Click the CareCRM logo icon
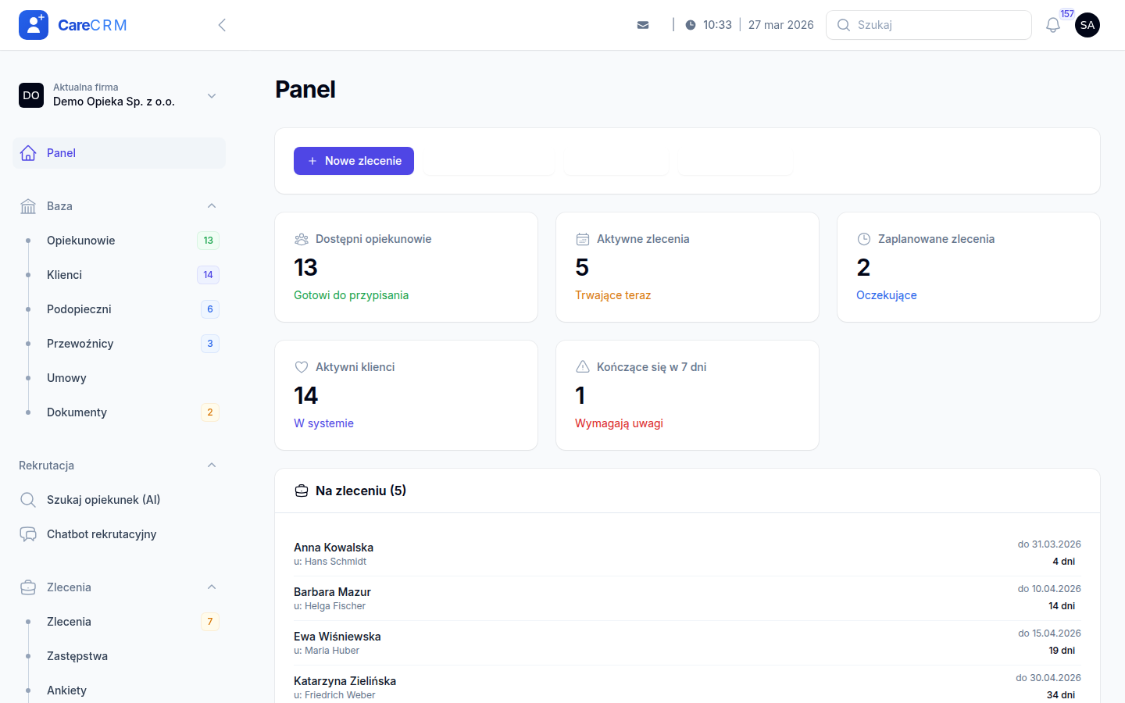Screen dimensions: 1125x703 click(x=34, y=25)
